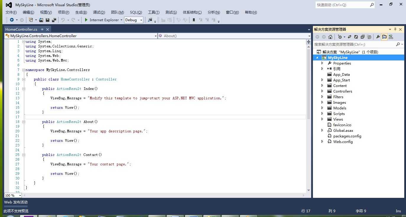
Task: Collapse the About() method outline
Action: (x=24, y=122)
